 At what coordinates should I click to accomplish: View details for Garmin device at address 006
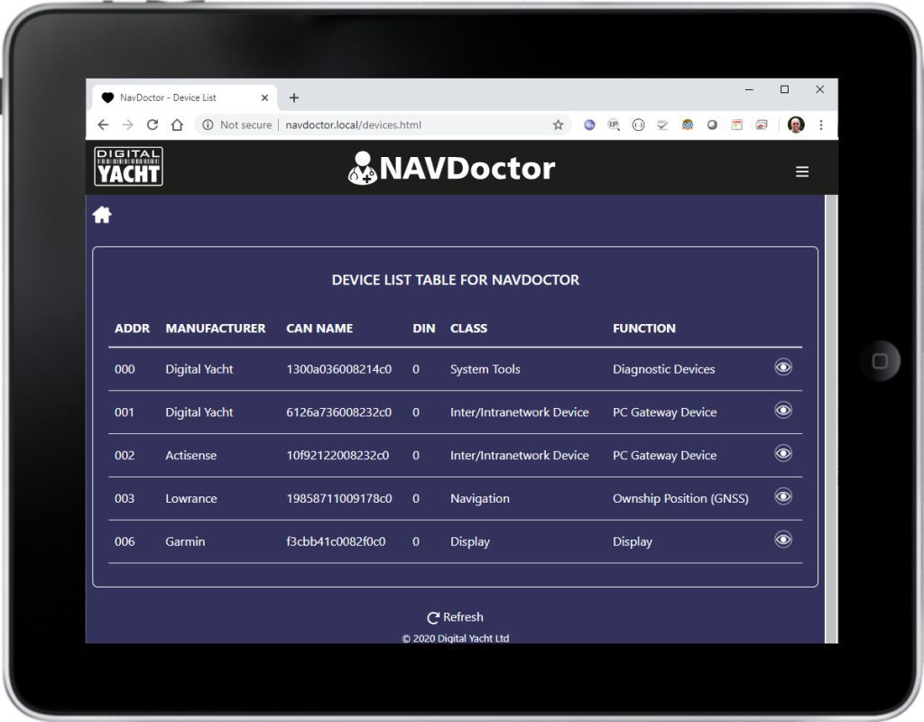tap(783, 540)
